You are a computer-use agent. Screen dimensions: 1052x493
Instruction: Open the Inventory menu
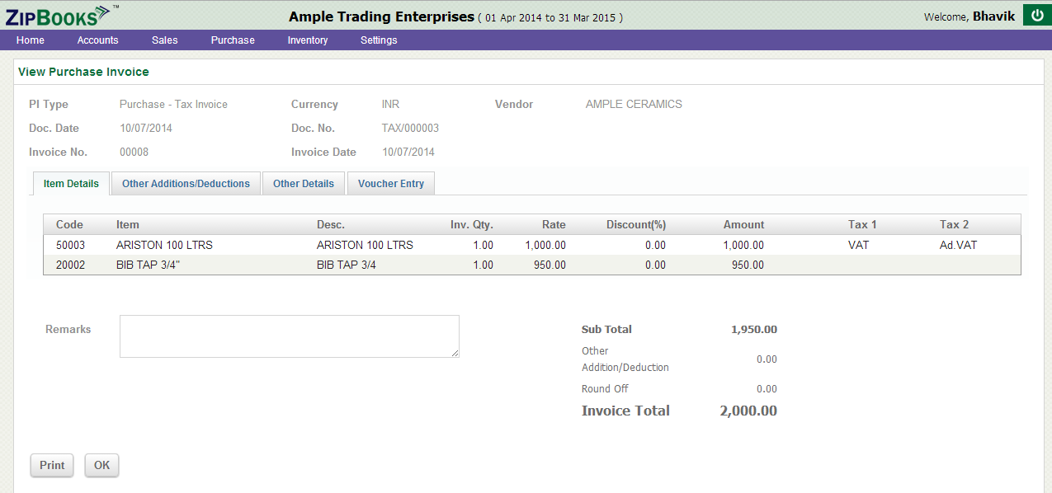pos(308,40)
